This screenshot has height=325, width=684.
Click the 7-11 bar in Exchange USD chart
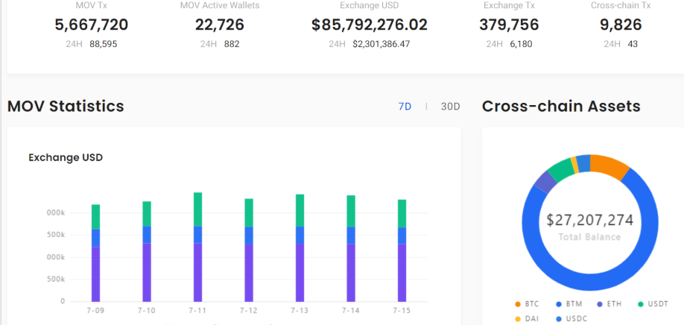click(x=197, y=247)
